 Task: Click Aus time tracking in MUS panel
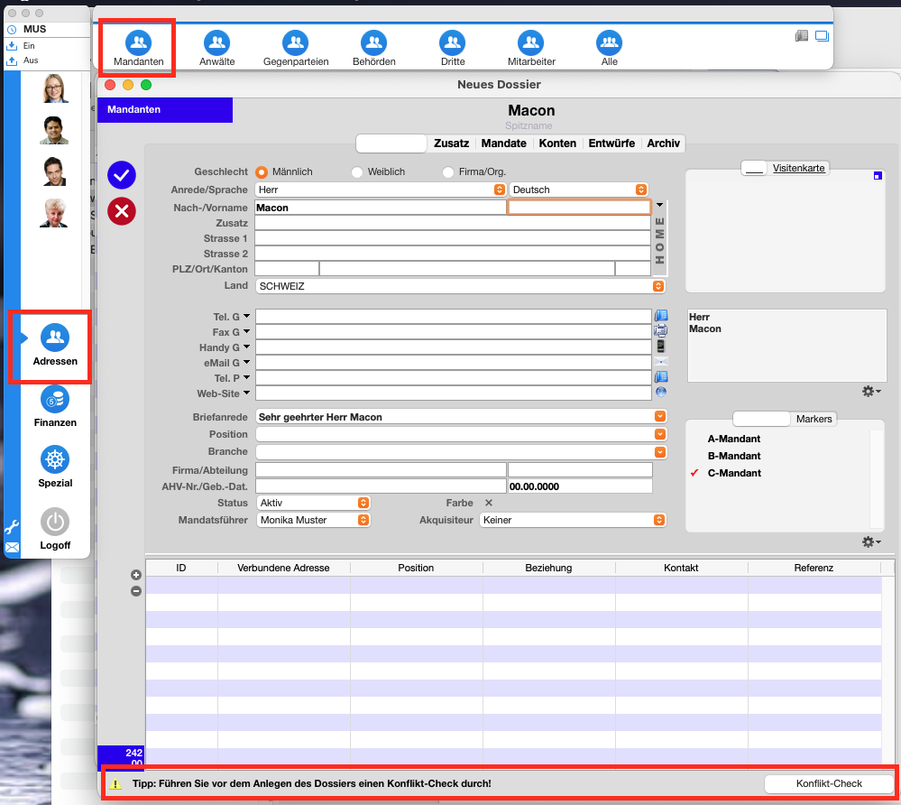coord(31,60)
